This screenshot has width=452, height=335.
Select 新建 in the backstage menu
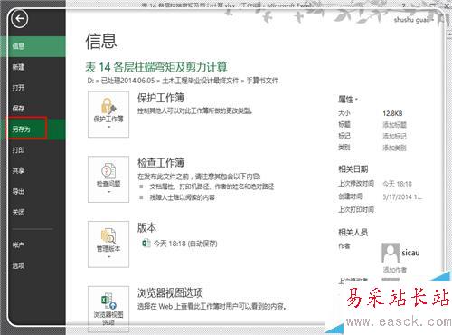(33, 67)
